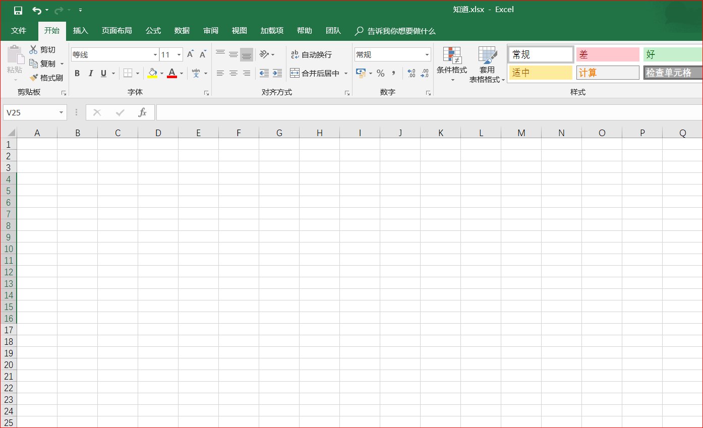Screen dimensions: 703x428
Task: Click the Undo arrow icon
Action: click(x=36, y=10)
